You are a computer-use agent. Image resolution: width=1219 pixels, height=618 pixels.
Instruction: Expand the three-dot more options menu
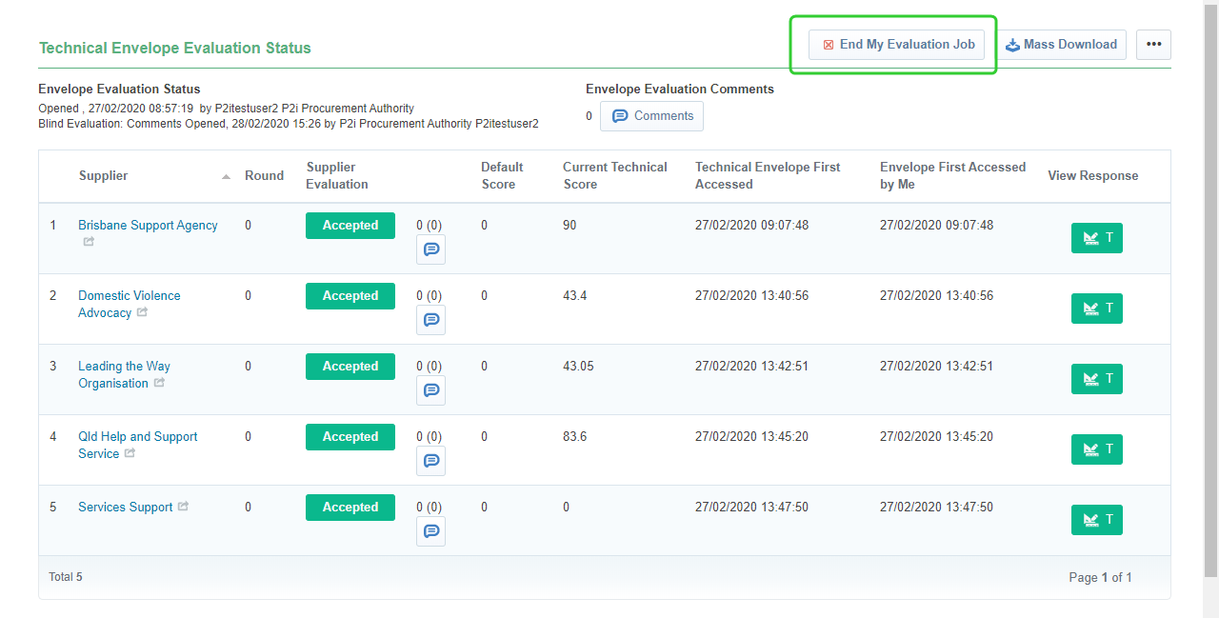tap(1153, 45)
